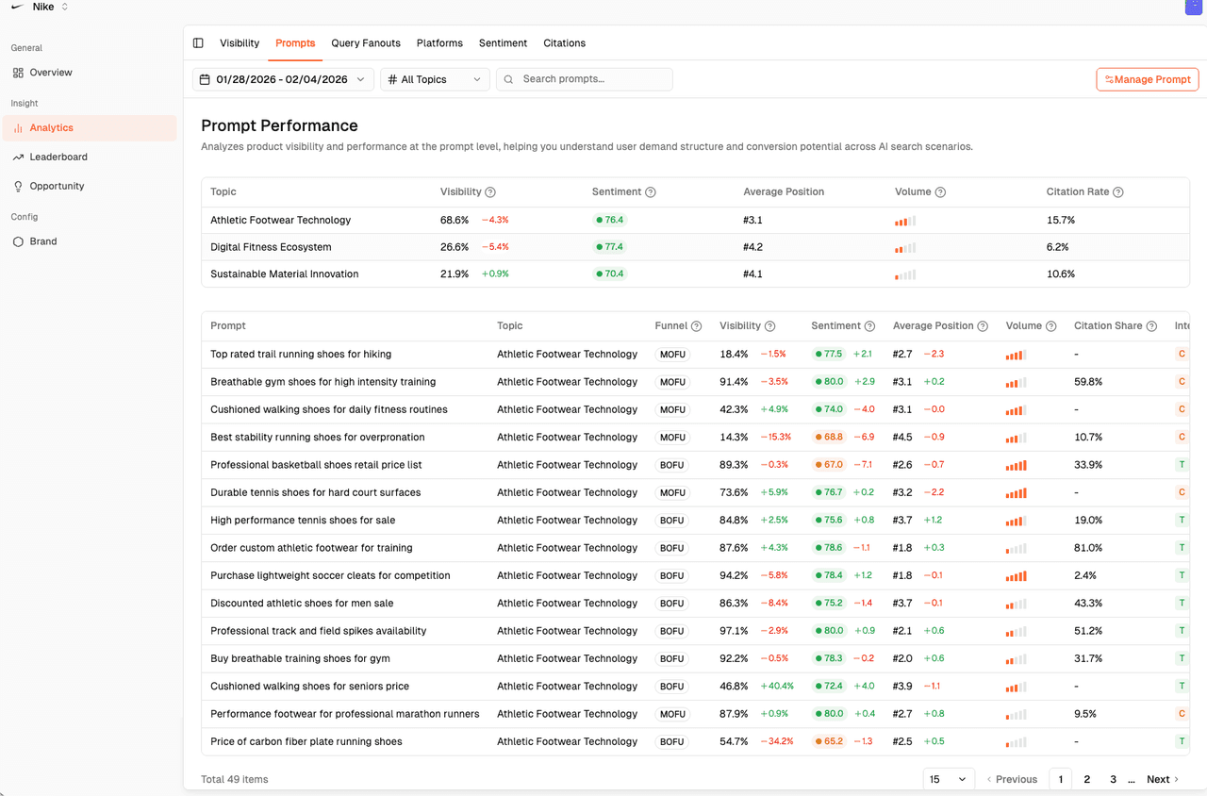Toggle the sidebar panel icon
This screenshot has height=796, width=1207.
tap(198, 43)
